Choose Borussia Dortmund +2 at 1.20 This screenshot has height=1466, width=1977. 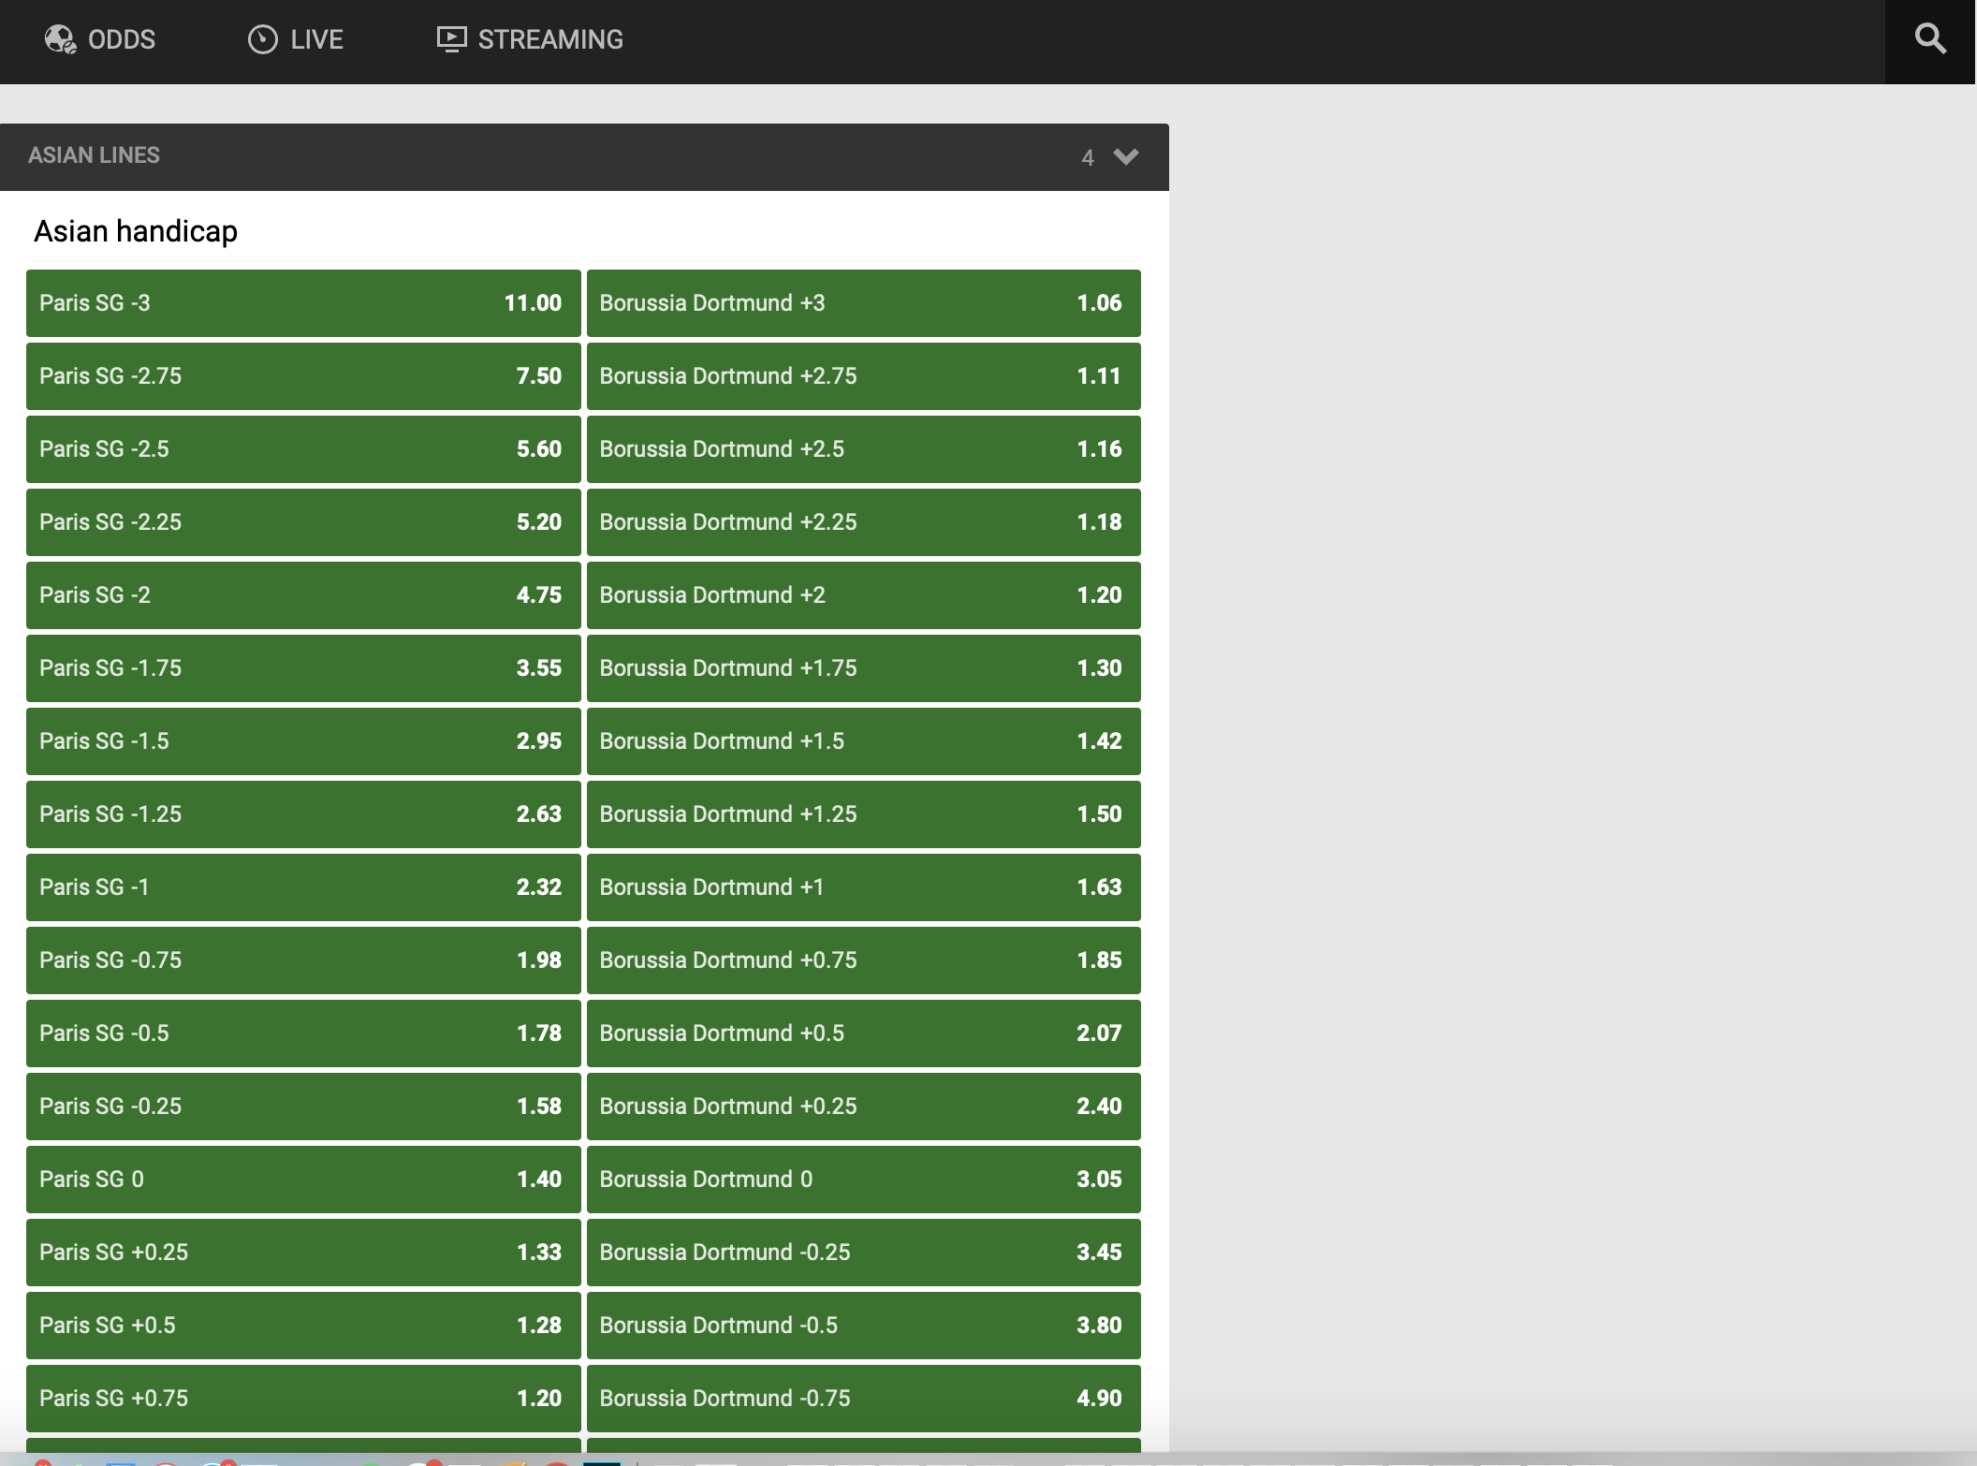point(862,594)
